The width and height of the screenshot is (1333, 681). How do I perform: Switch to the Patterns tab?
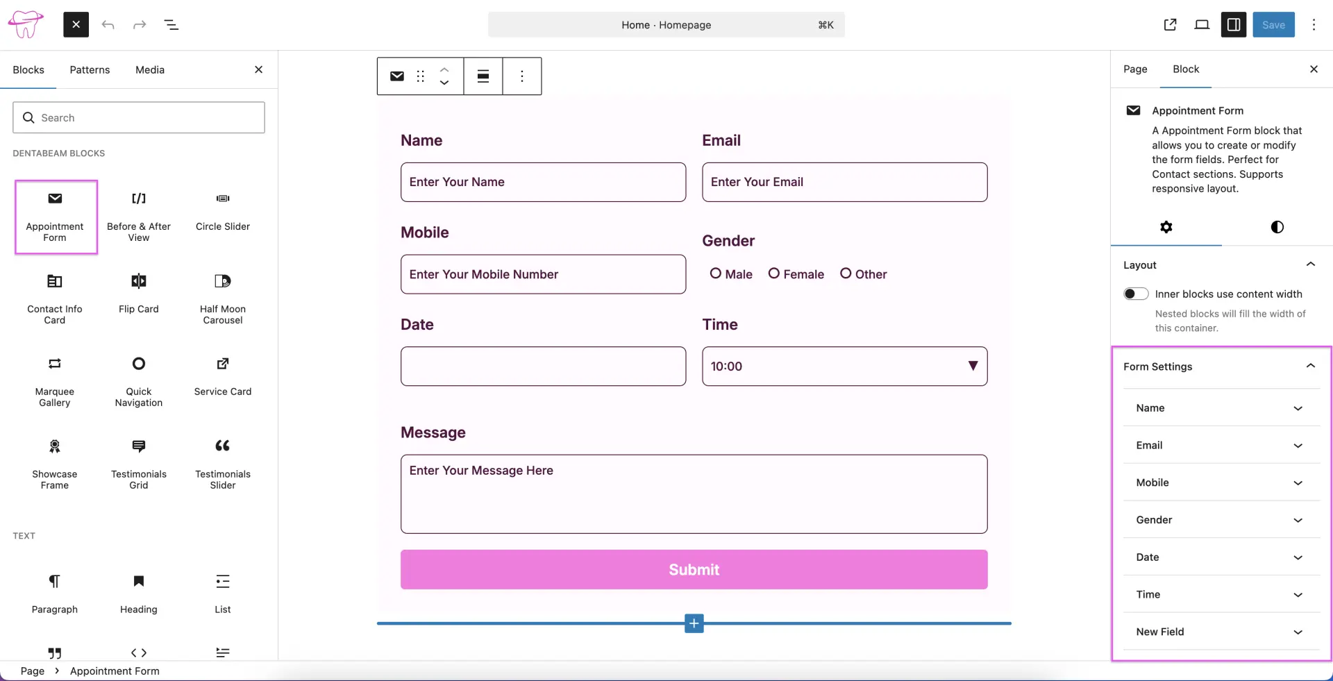pyautogui.click(x=90, y=69)
